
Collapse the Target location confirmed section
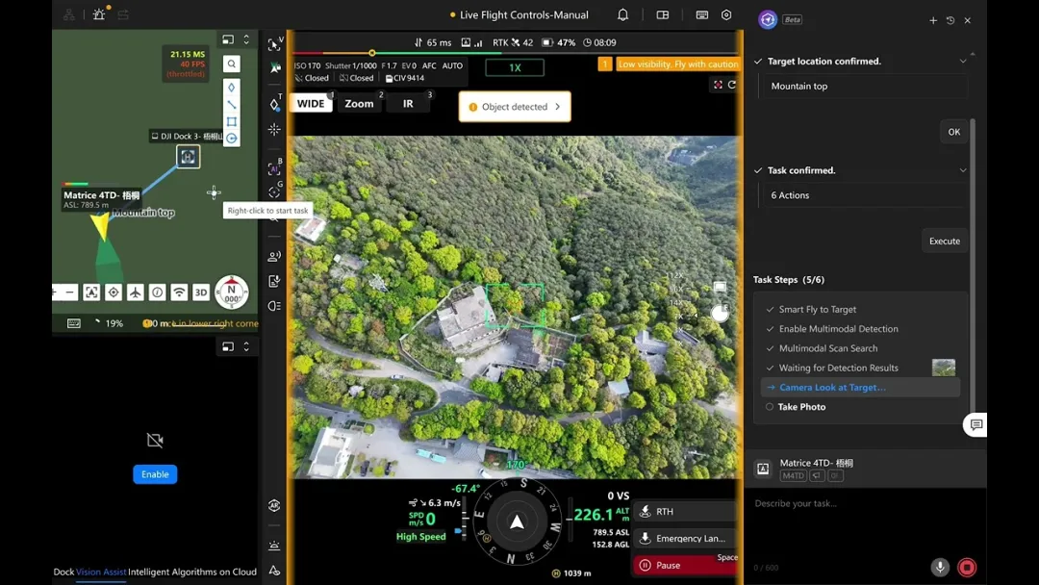963,61
